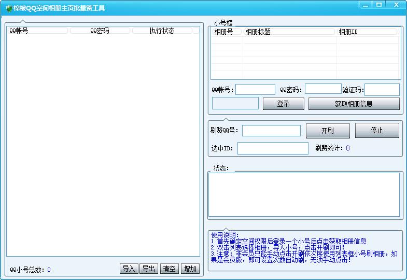The width and height of the screenshot is (407, 280).
Task: Click 获取相册信息 to fetch album info
Action: coord(354,104)
